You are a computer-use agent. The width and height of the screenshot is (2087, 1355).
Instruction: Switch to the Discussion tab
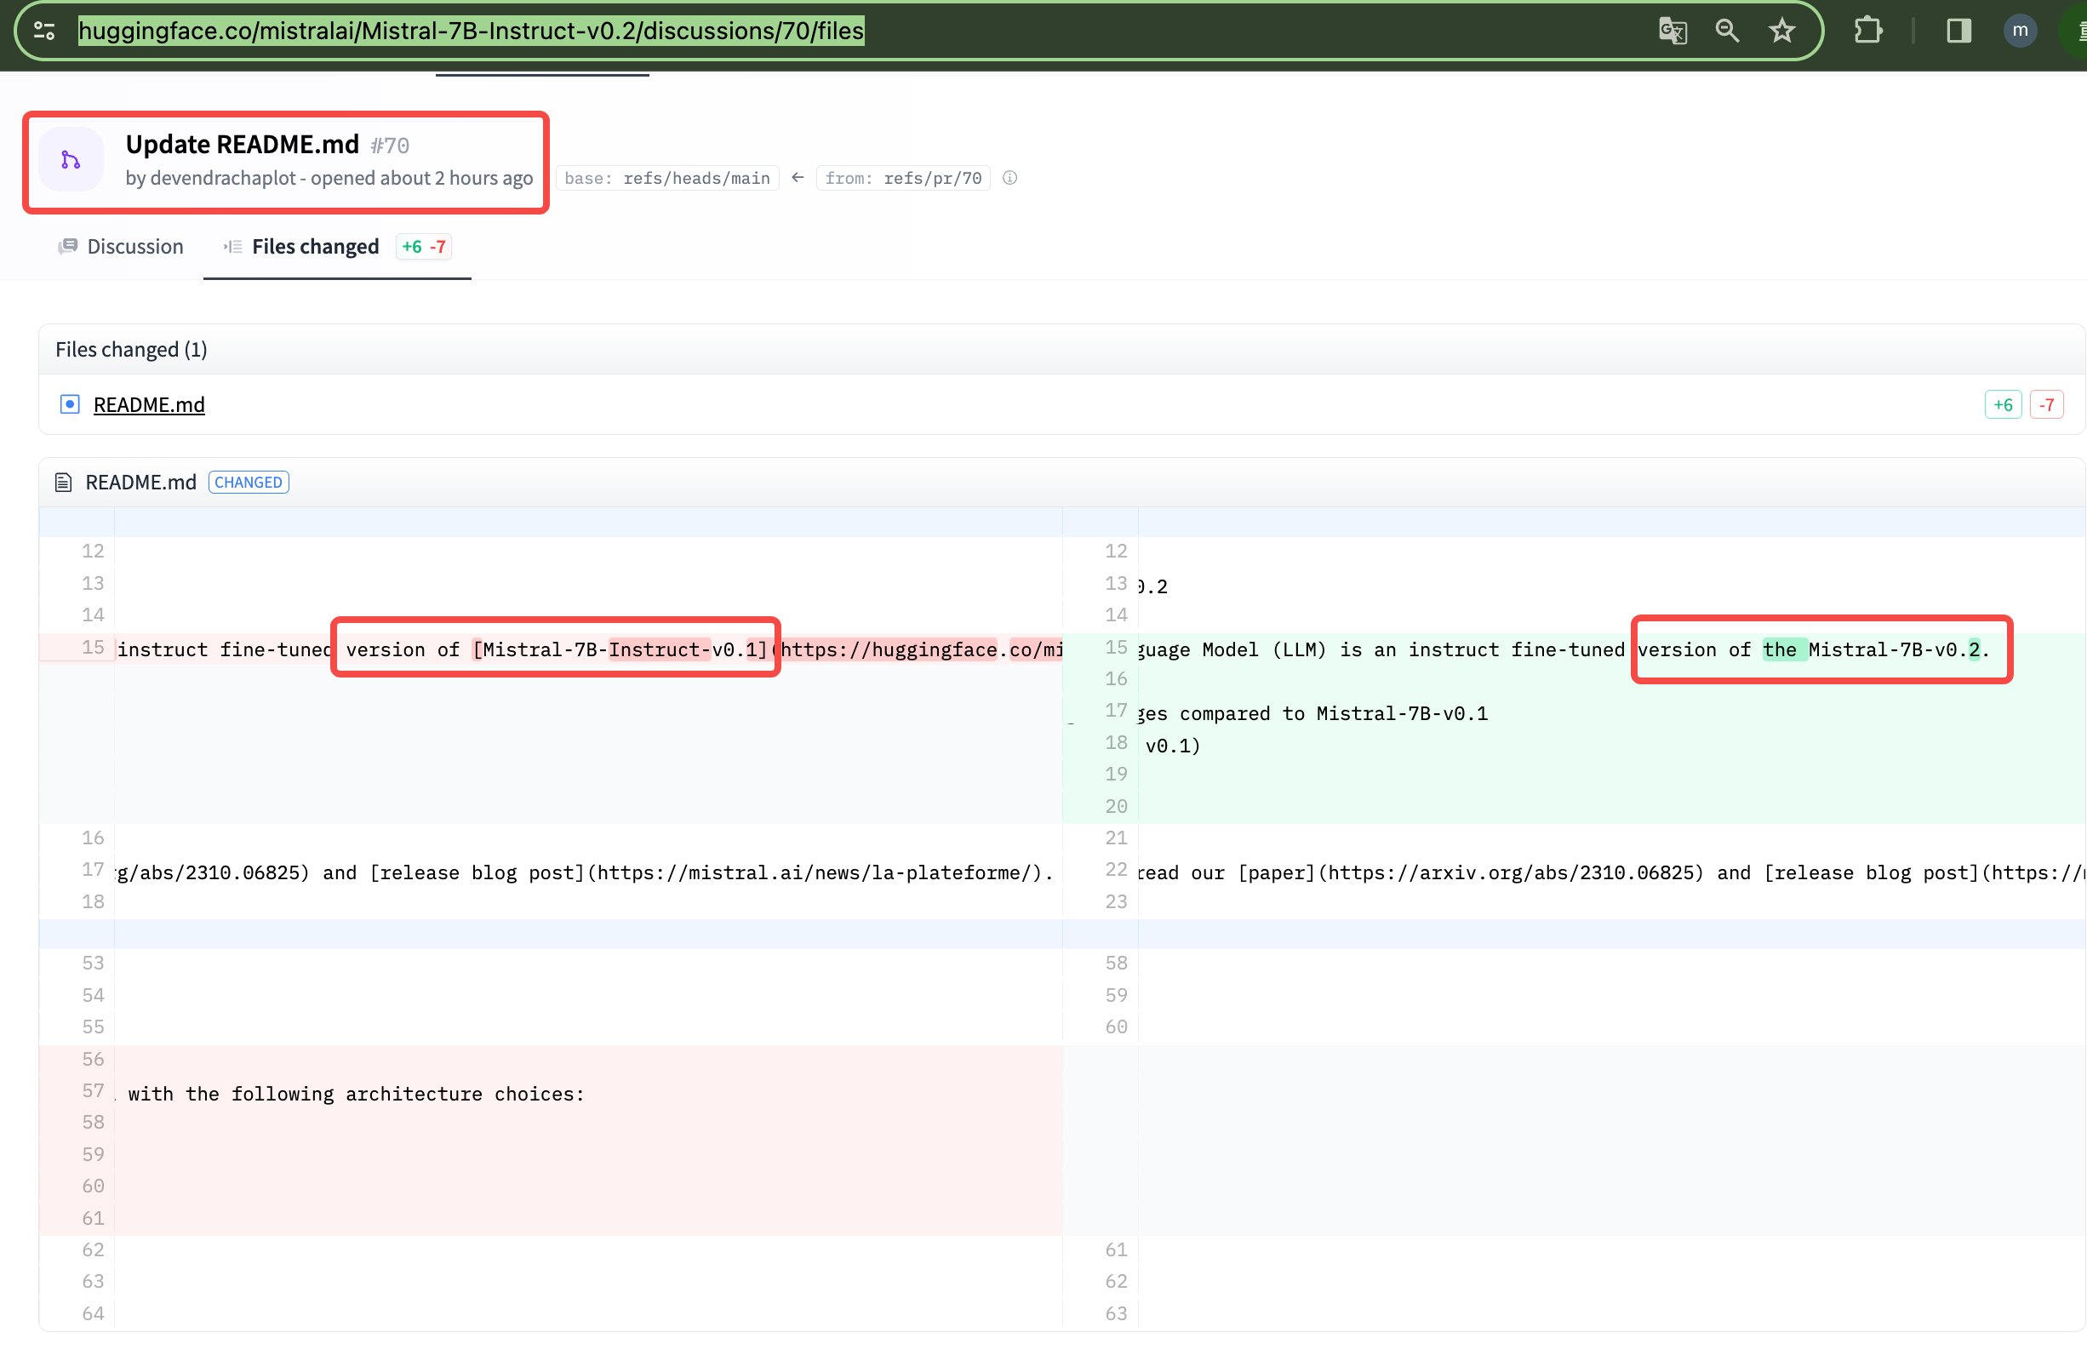click(121, 247)
